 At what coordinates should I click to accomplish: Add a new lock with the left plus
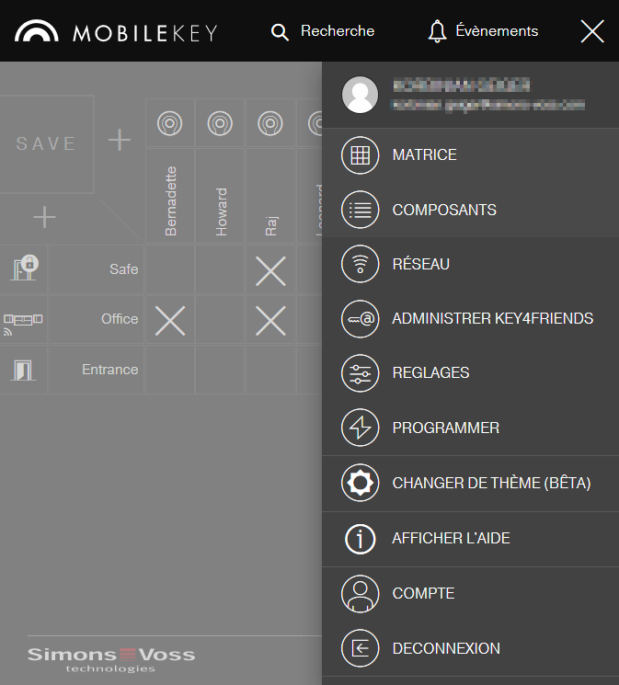(44, 218)
